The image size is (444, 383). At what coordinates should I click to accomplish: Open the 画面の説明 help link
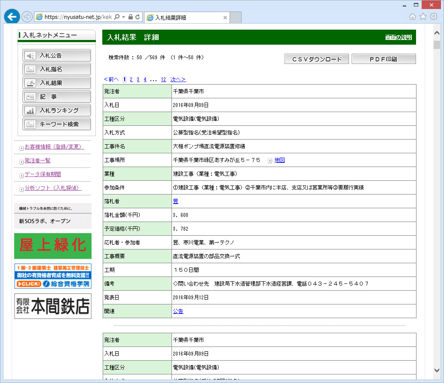398,37
